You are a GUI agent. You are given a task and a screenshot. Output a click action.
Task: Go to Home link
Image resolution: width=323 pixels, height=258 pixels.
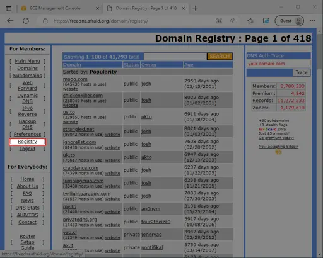27,179
